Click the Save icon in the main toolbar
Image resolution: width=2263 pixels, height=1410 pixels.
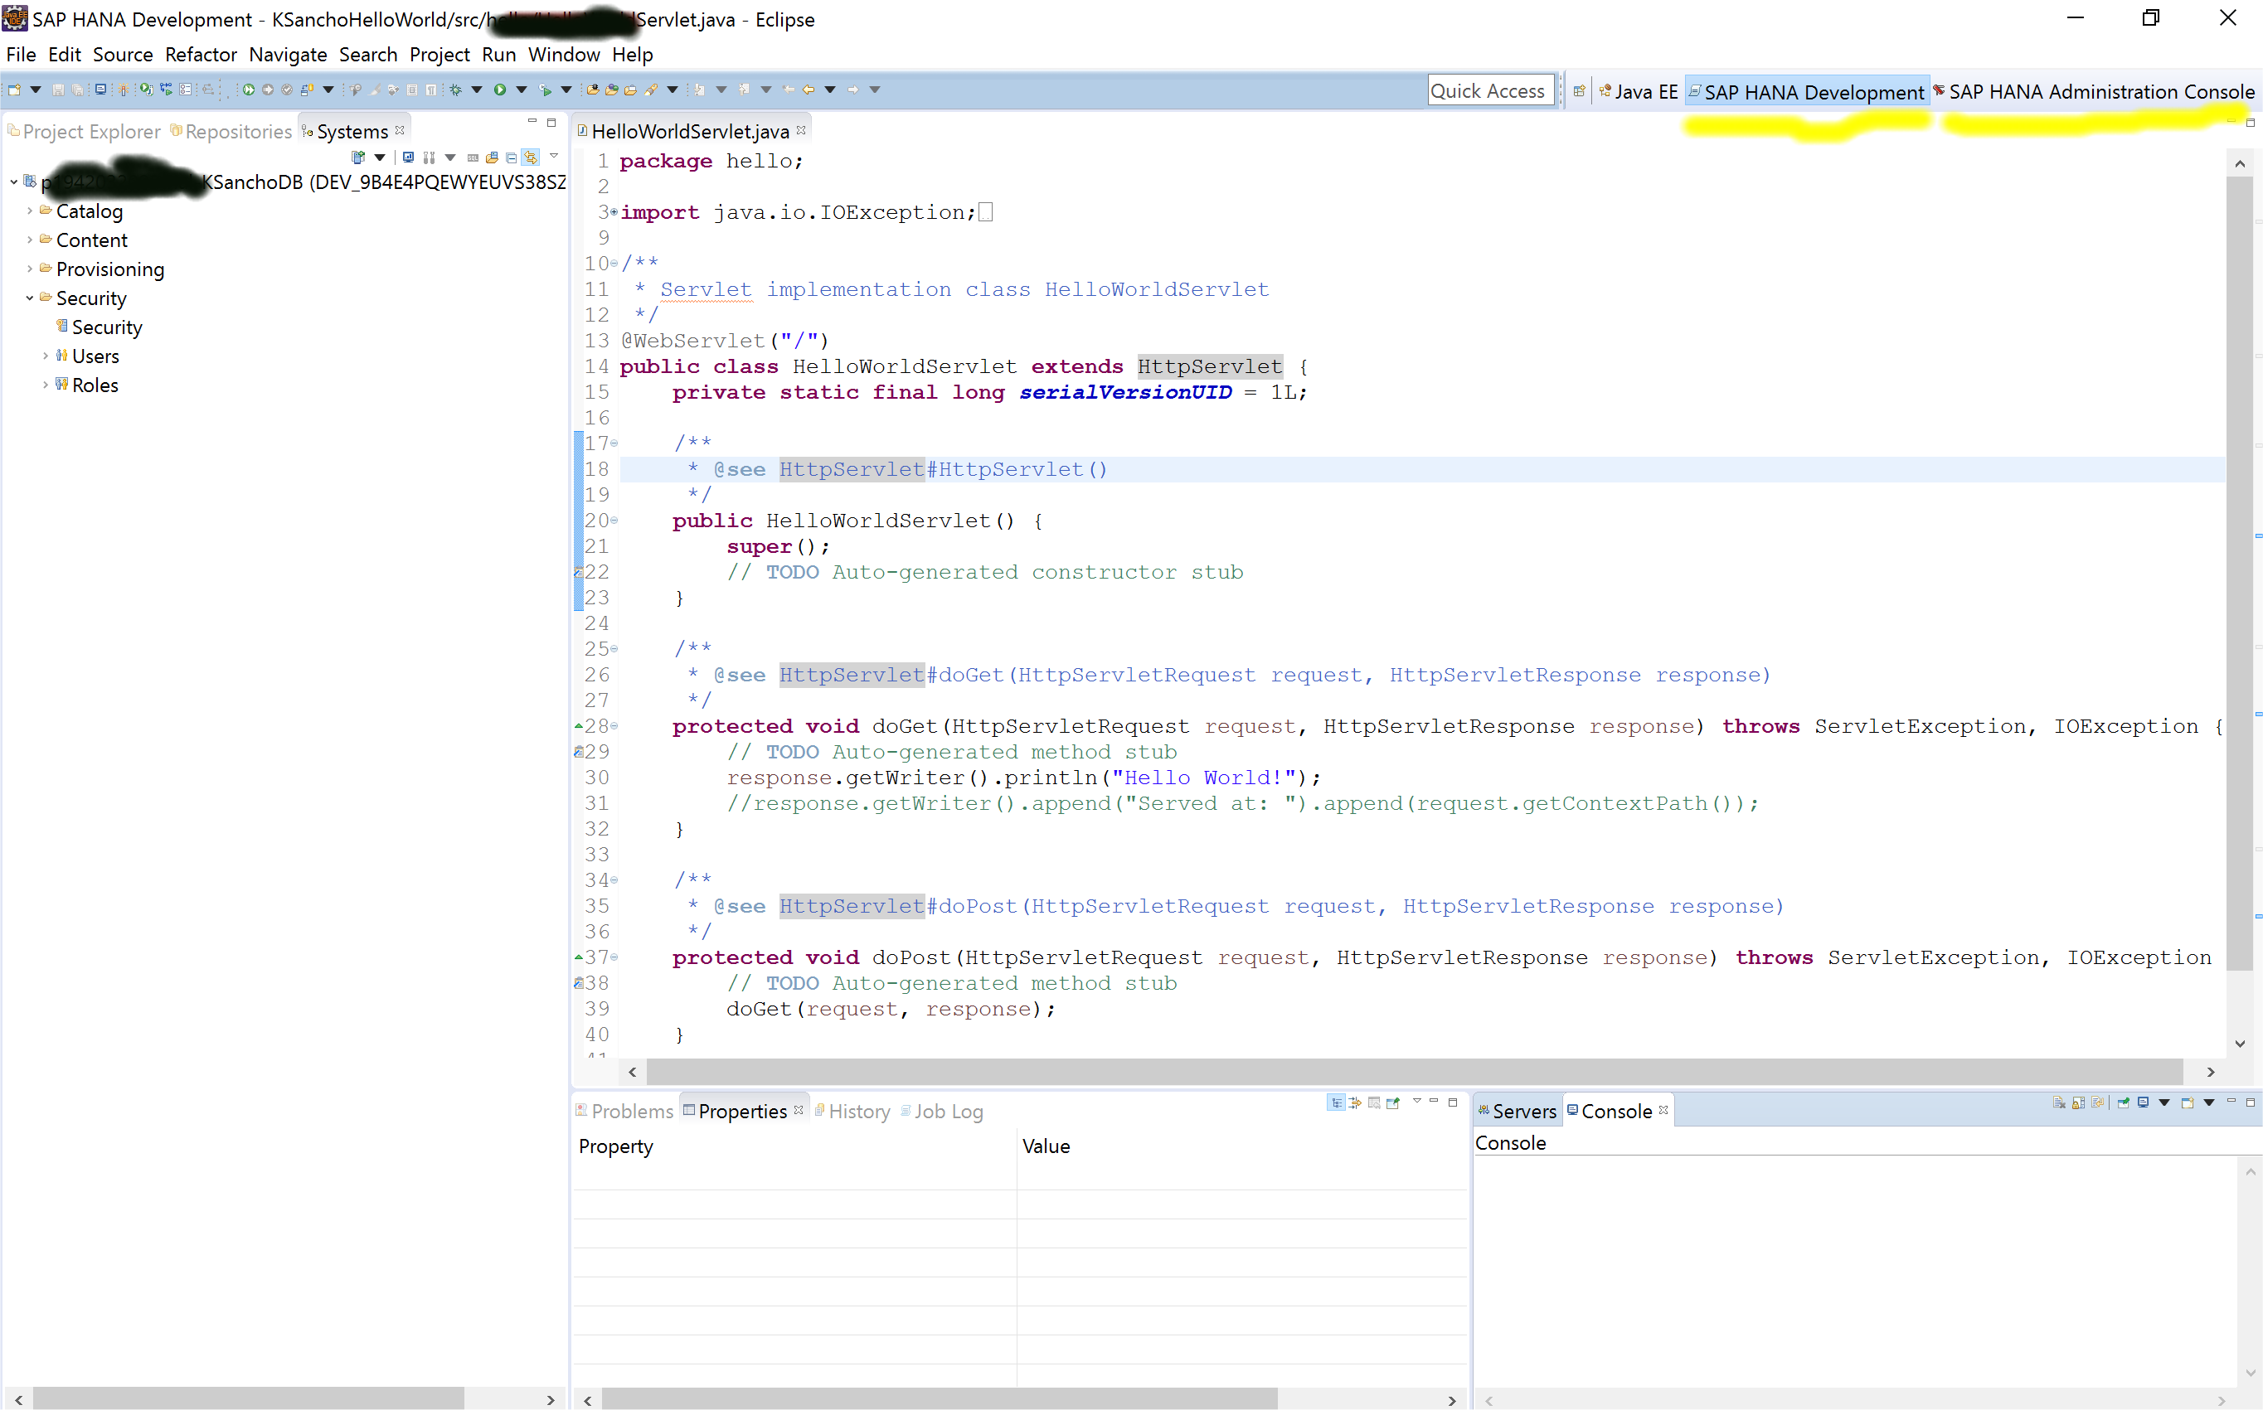tap(58, 90)
